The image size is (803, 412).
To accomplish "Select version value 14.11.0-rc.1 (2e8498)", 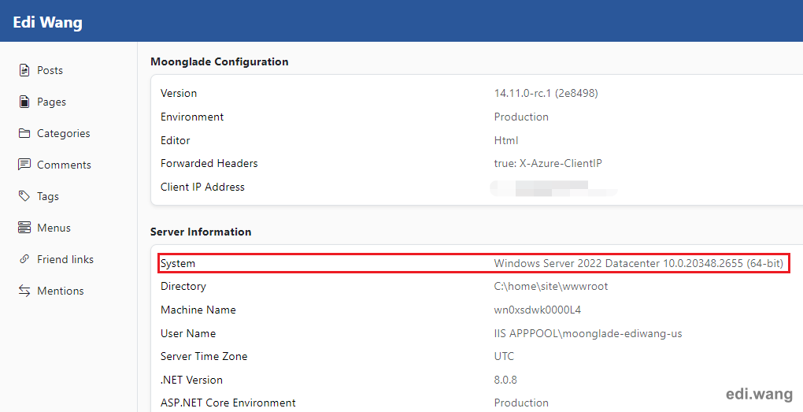I will [546, 93].
